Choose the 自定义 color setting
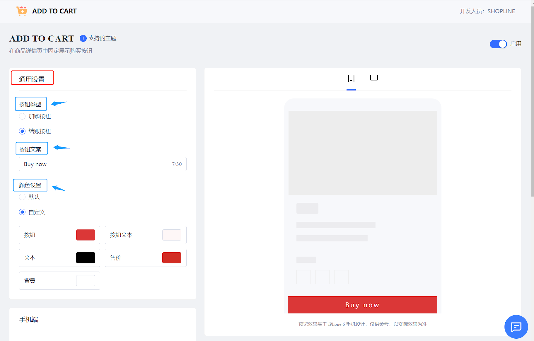This screenshot has width=534, height=341. (x=22, y=212)
